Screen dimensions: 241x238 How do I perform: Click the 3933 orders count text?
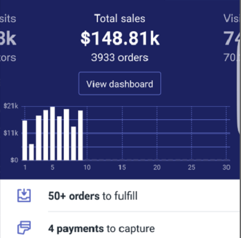tap(120, 58)
